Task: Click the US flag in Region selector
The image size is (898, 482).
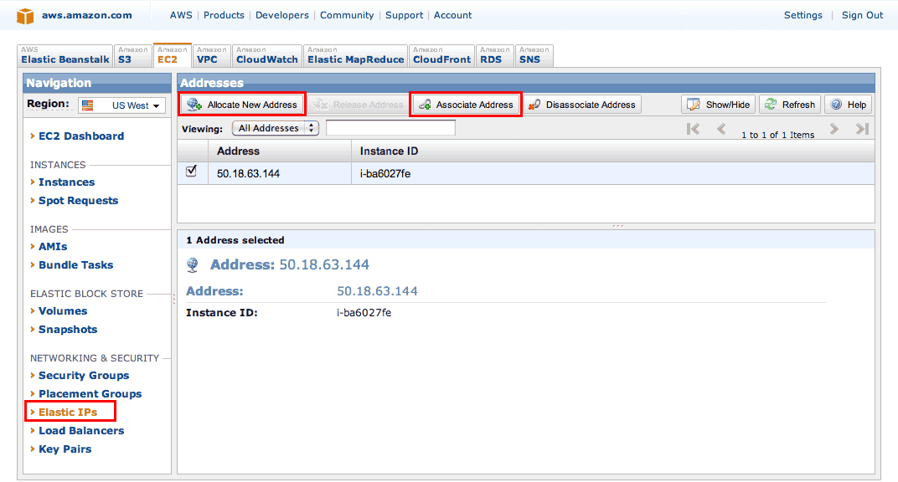Action: tap(87, 105)
